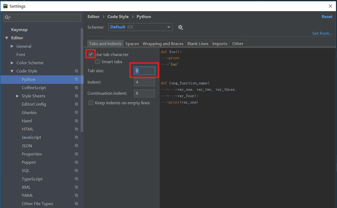Click the settings indicator icon beside JSON
The image size is (337, 208).
(x=77, y=145)
